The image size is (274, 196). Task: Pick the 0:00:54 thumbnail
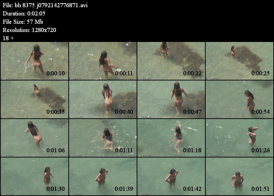(x=240, y=99)
